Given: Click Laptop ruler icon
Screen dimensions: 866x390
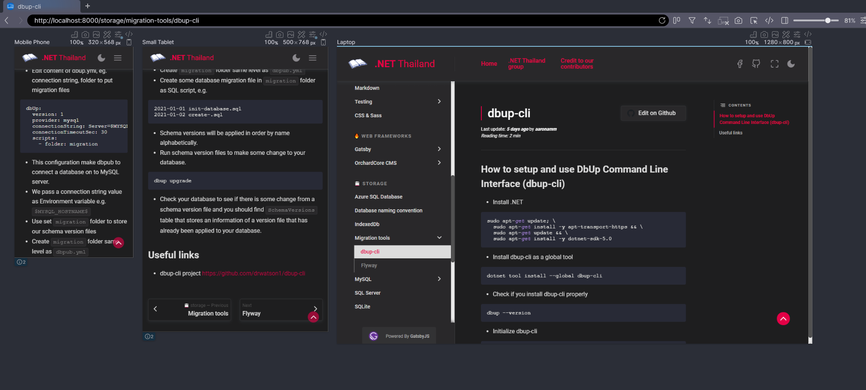Looking at the screenshot, I should coord(753,35).
